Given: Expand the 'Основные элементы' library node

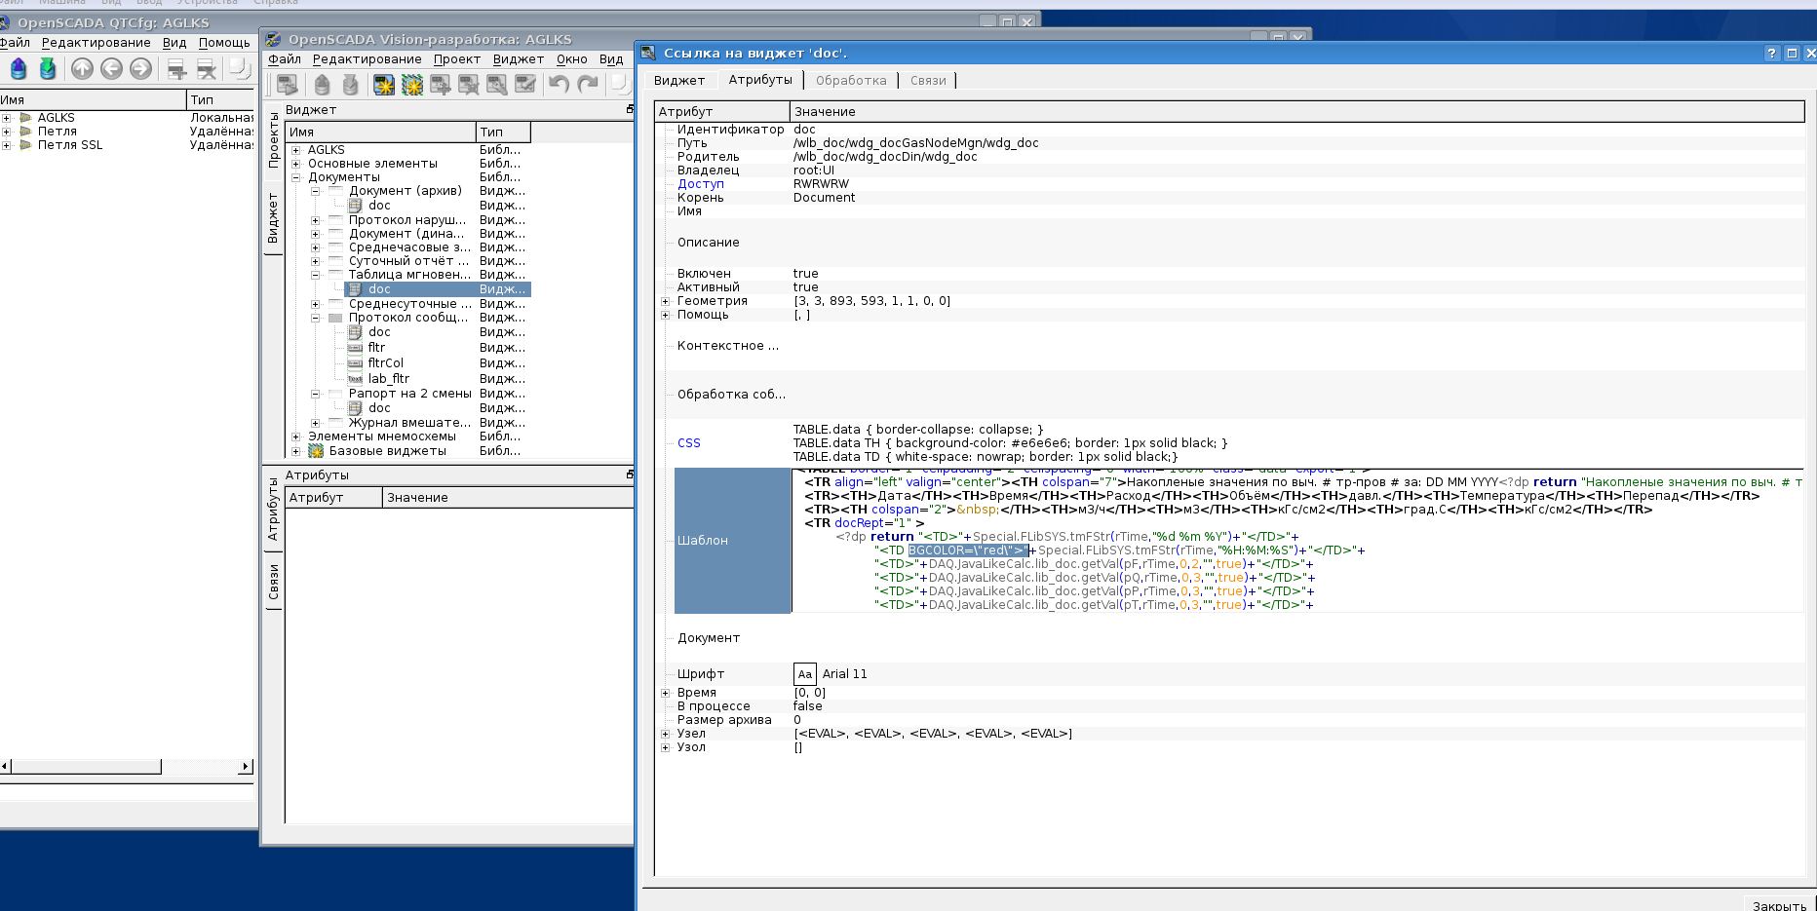Looking at the screenshot, I should click(296, 164).
